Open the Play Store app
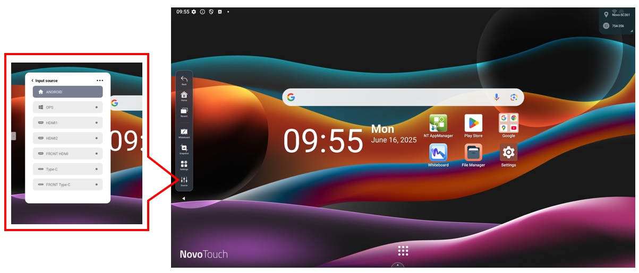The image size is (639, 273). click(x=473, y=126)
